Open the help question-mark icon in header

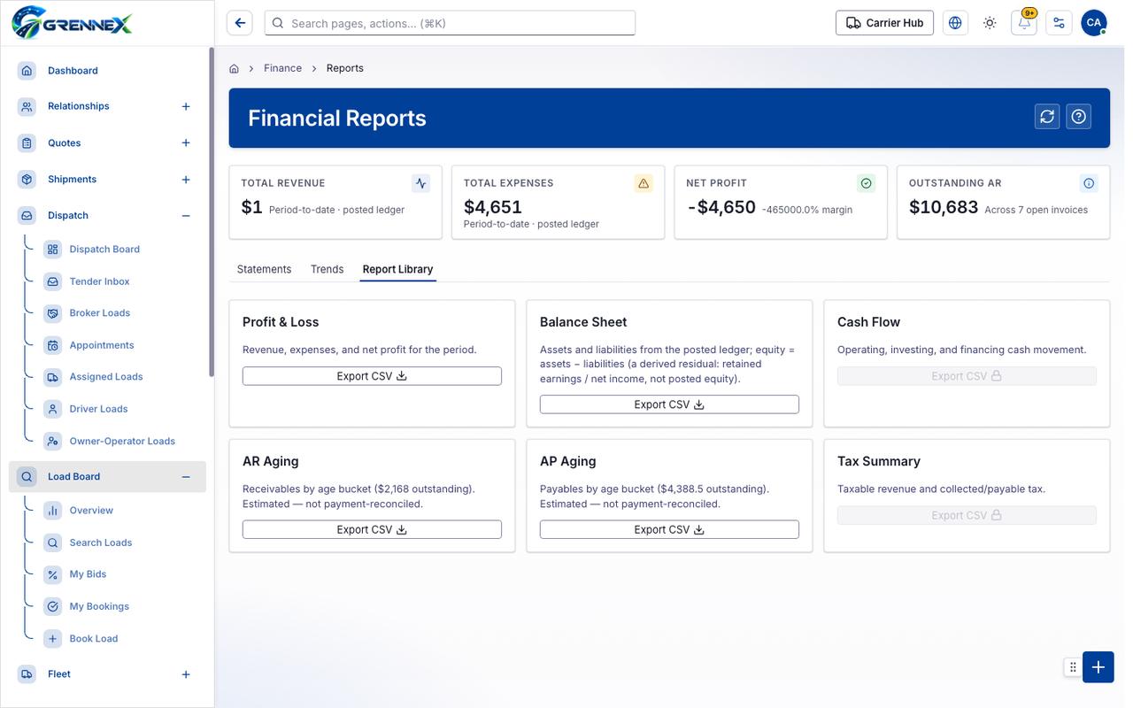[1078, 117]
